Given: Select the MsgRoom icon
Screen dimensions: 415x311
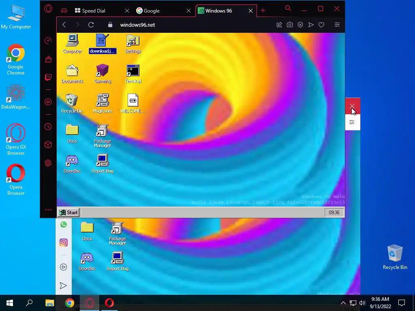Looking at the screenshot, I should click(103, 104).
